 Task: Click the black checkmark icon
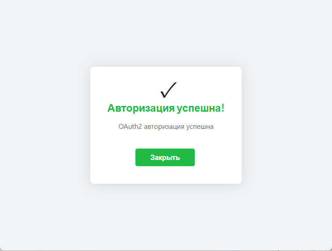pyautogui.click(x=168, y=90)
